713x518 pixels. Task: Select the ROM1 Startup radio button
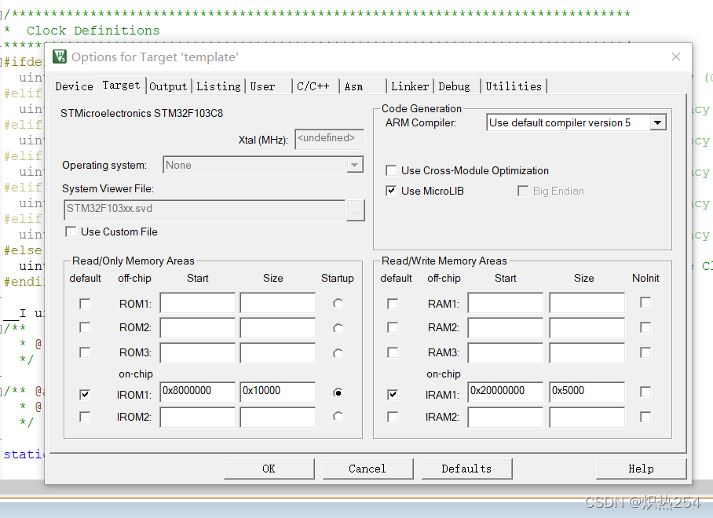coord(338,304)
